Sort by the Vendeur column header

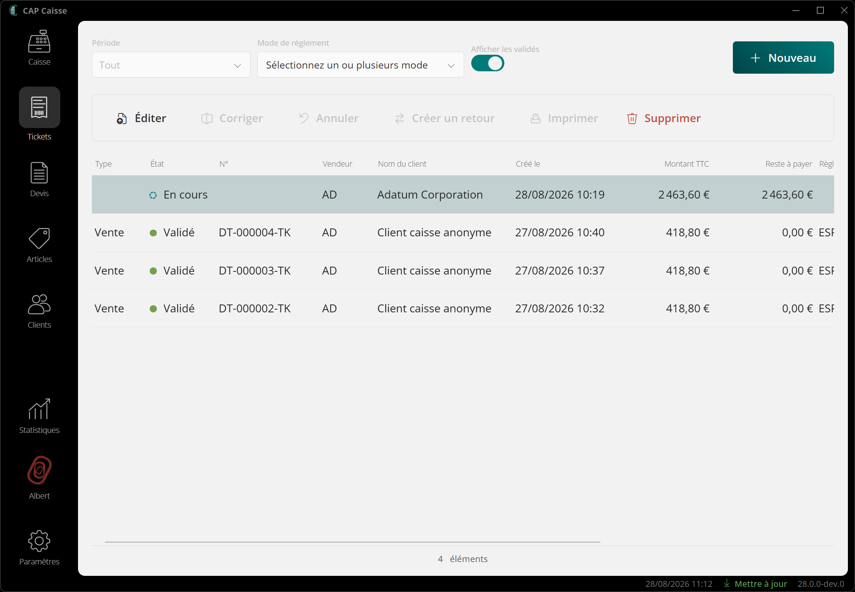tap(337, 164)
